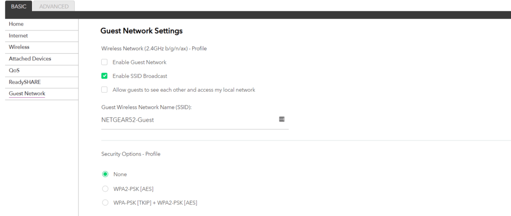Allow guests to access my local network
This screenshot has height=216, width=511.
click(104, 90)
